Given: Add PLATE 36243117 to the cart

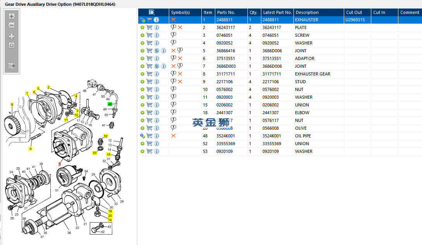Looking at the screenshot, I should pos(149,27).
